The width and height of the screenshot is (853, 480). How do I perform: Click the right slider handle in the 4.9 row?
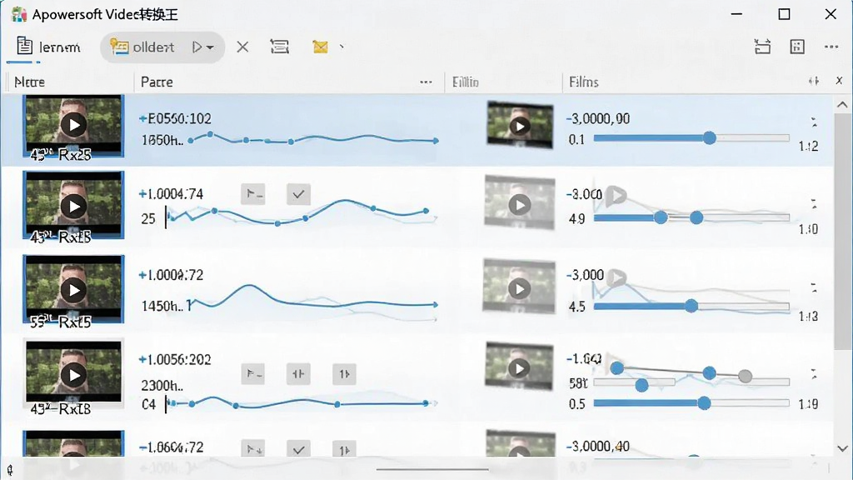(x=696, y=217)
